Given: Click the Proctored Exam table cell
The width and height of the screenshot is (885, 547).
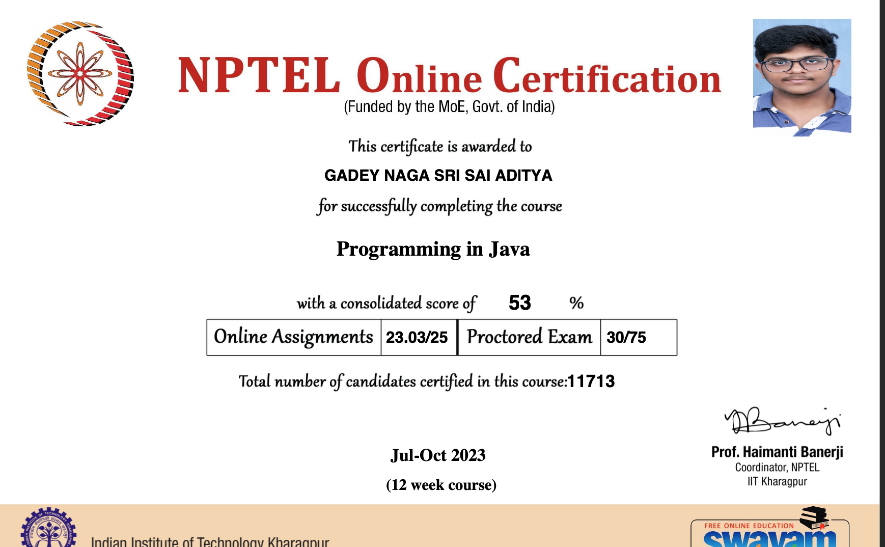Looking at the screenshot, I should [x=530, y=337].
